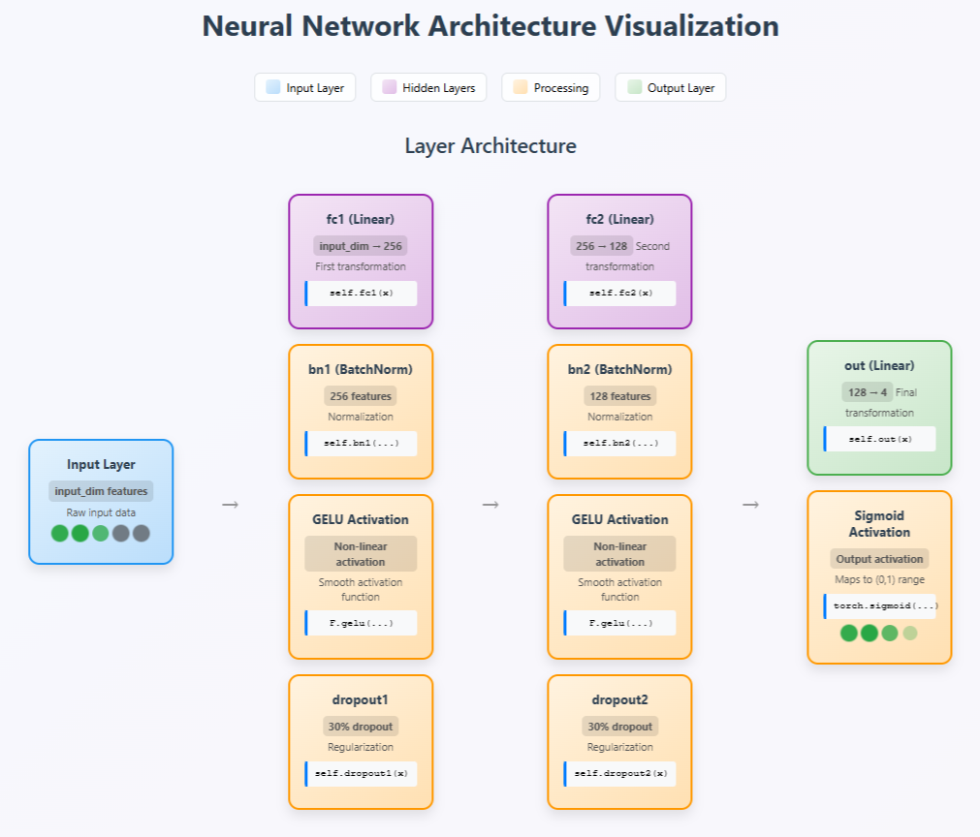Viewport: 980px width, 837px height.
Task: Select the bn2 (BatchNorm) card
Action: pos(620,412)
